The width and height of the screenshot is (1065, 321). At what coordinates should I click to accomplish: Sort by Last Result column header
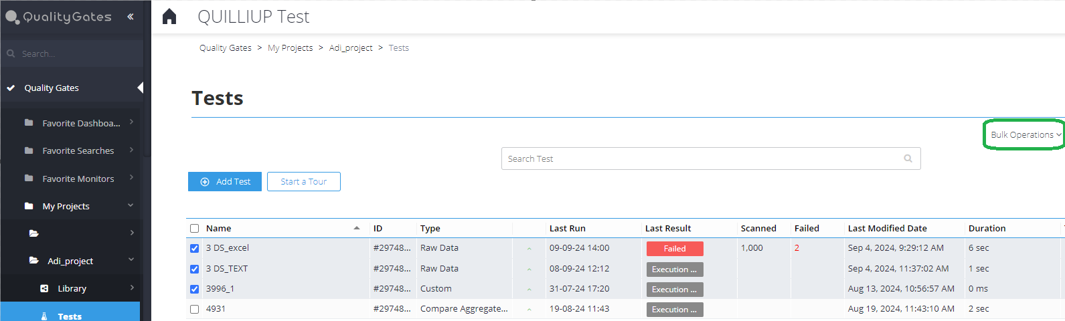[668, 228]
